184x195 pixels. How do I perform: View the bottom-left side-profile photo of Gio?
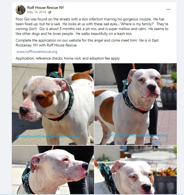pyautogui.click(x=53, y=170)
